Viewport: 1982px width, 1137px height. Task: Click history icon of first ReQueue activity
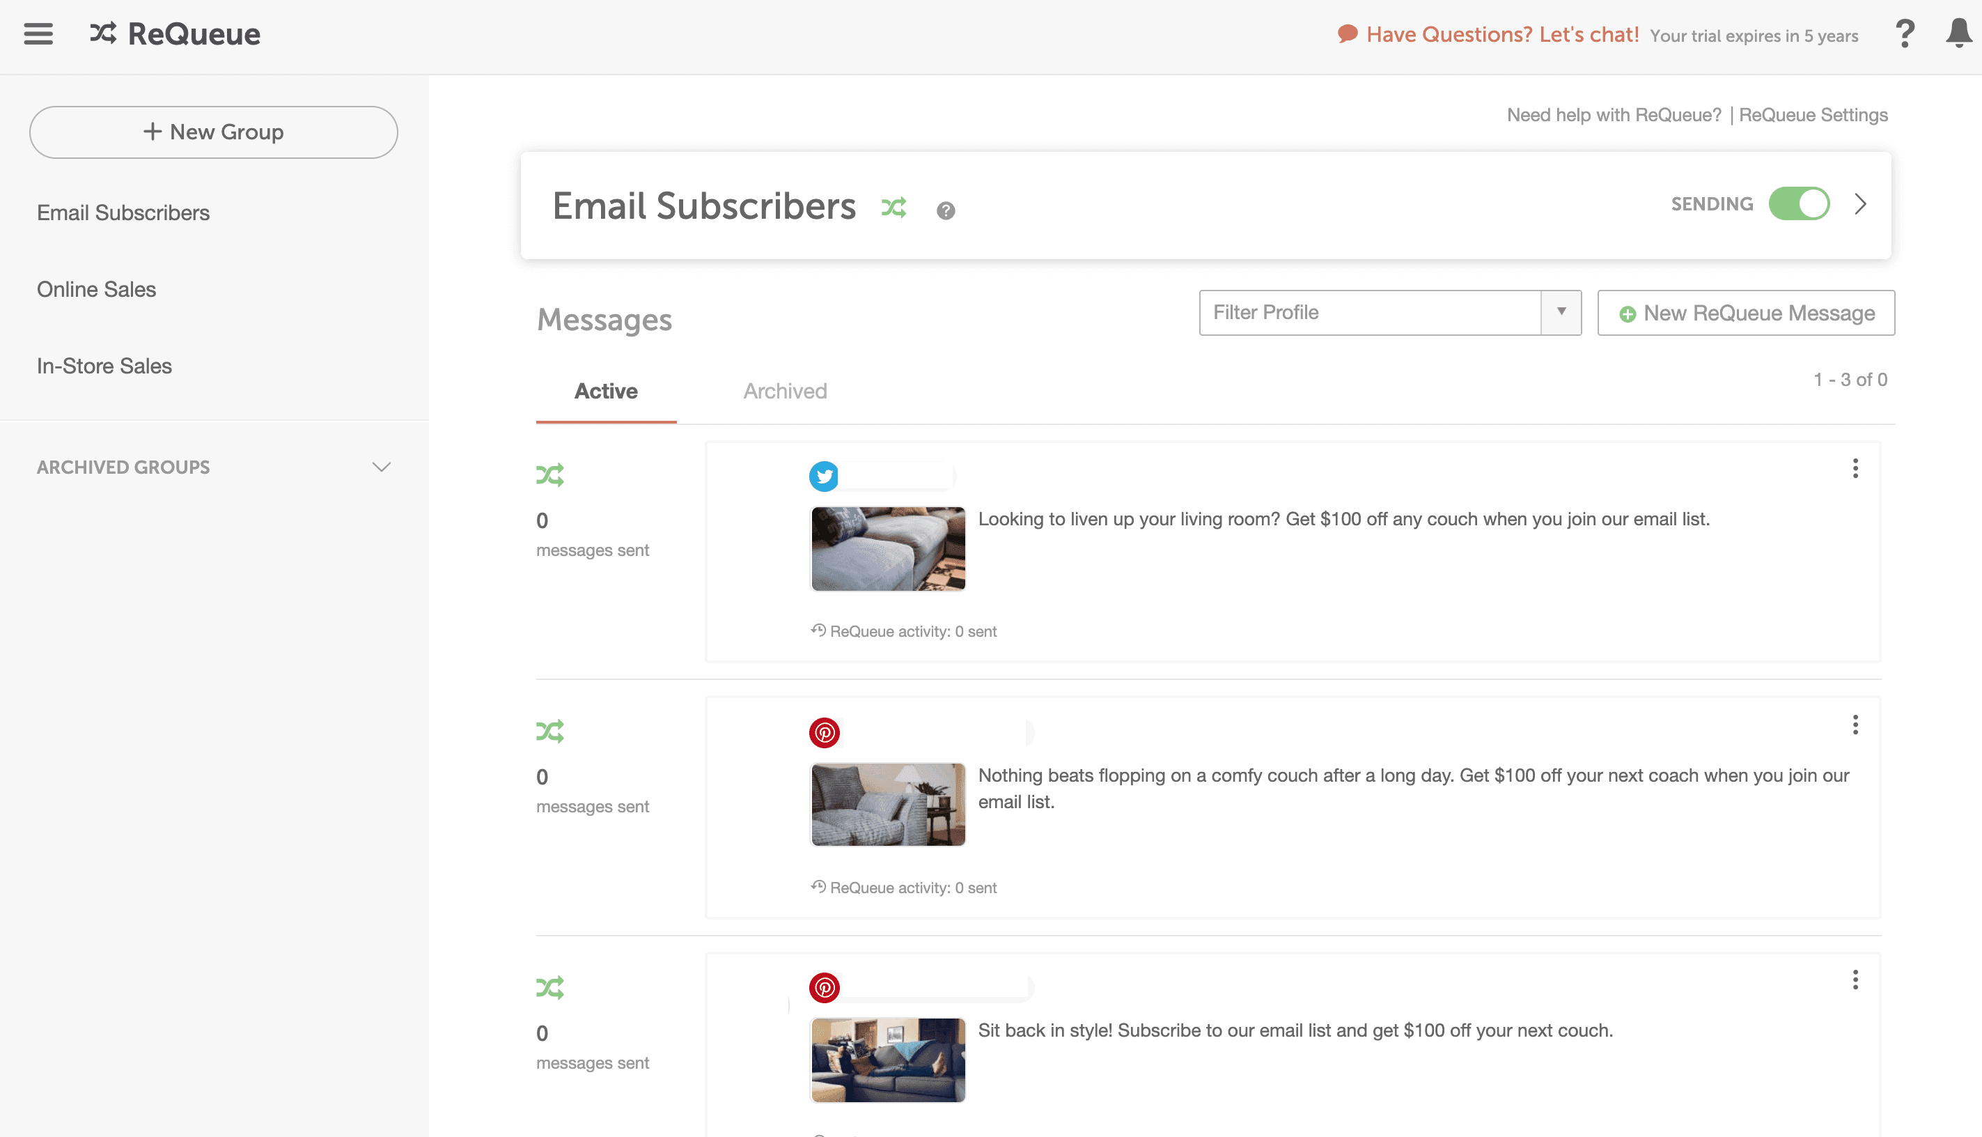pyautogui.click(x=818, y=629)
